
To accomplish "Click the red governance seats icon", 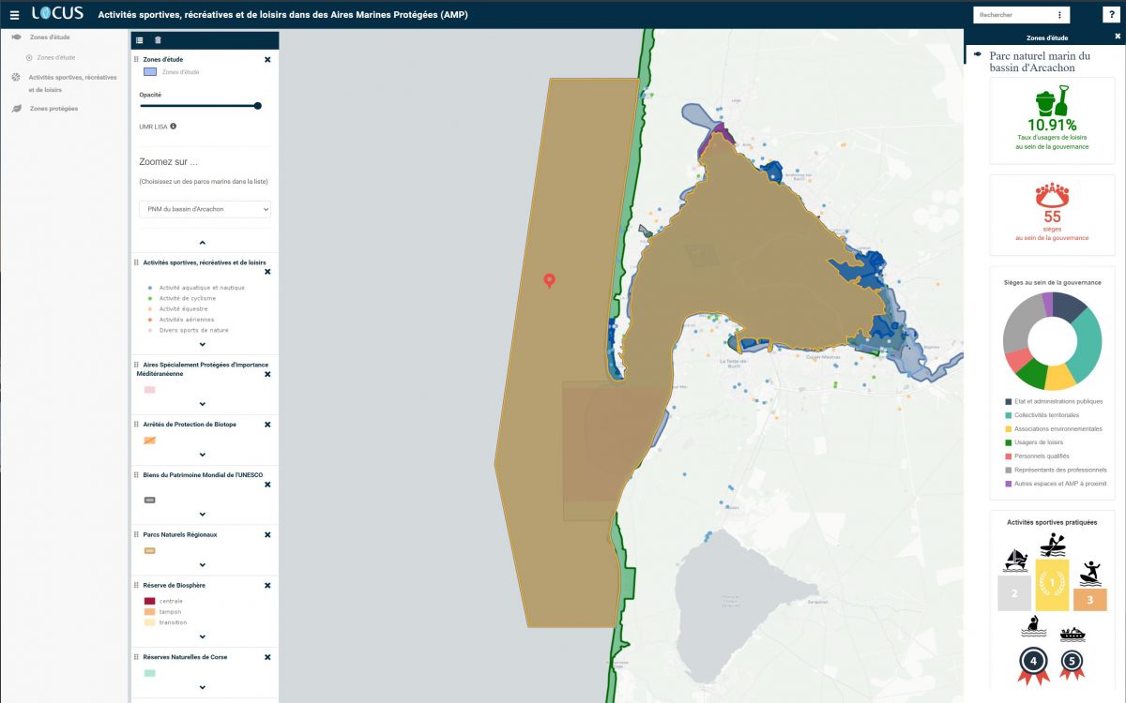I will coord(1052,196).
